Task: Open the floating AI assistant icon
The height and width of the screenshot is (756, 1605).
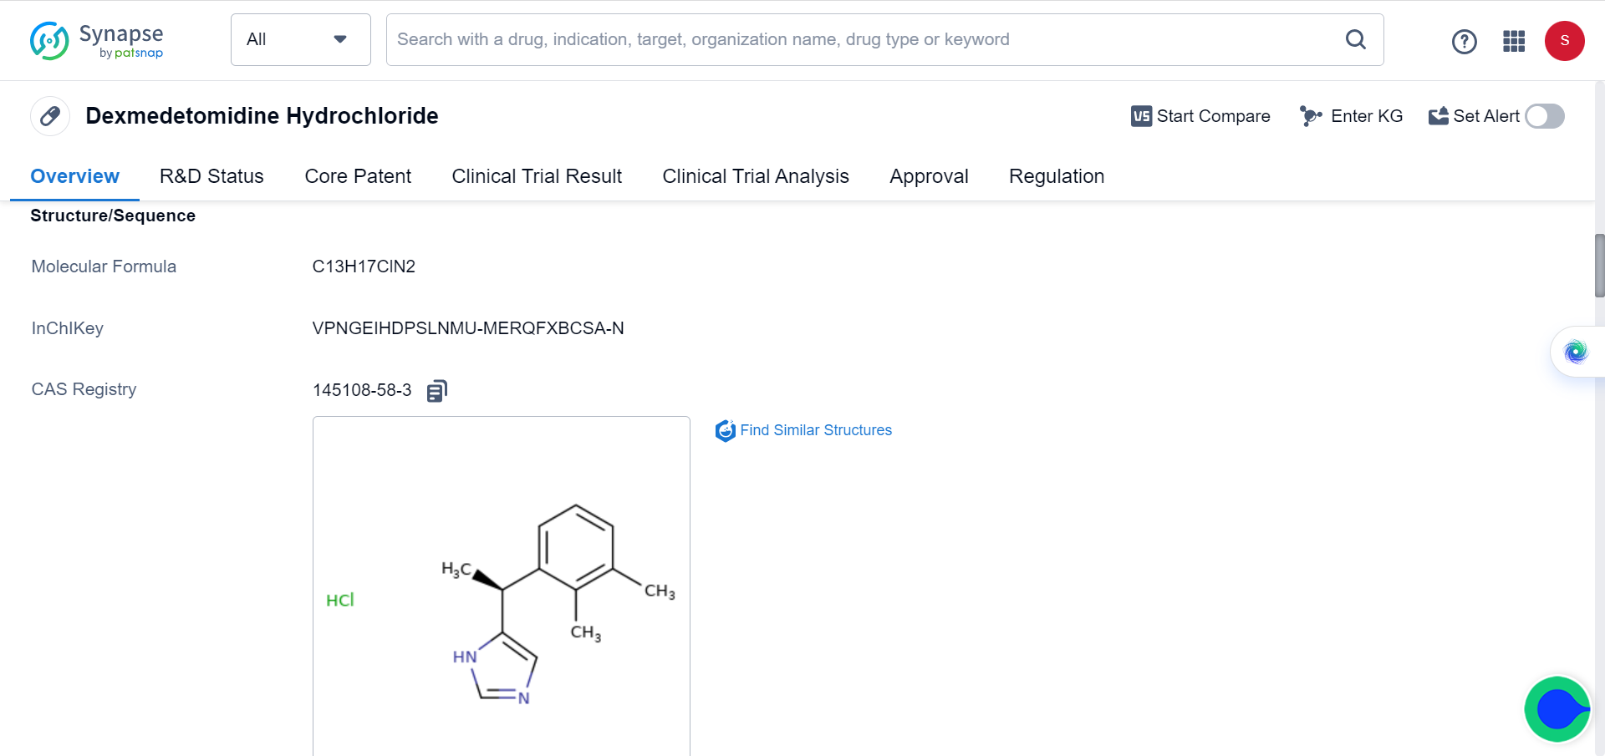Action: (1576, 352)
